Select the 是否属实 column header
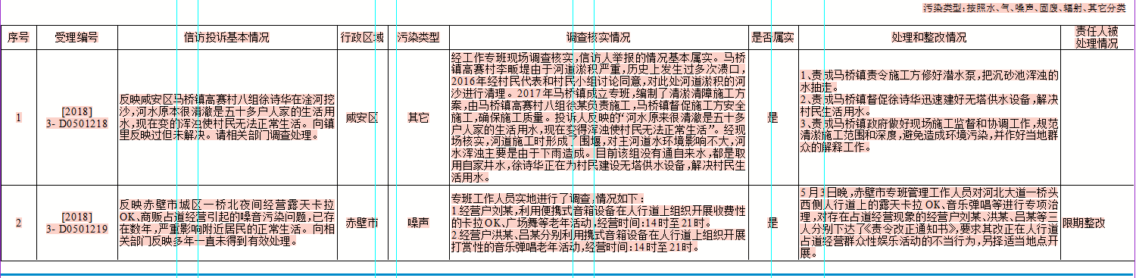Screen dimensions: 1136x278 pyautogui.click(x=772, y=37)
